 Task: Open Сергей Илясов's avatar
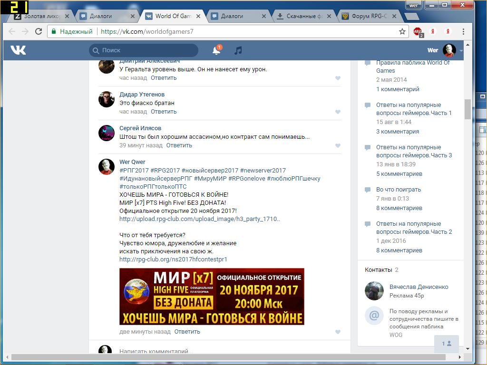coord(107,133)
